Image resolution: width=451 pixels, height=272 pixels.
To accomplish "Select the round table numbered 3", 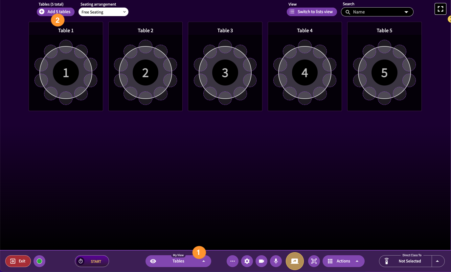I will 225,73.
